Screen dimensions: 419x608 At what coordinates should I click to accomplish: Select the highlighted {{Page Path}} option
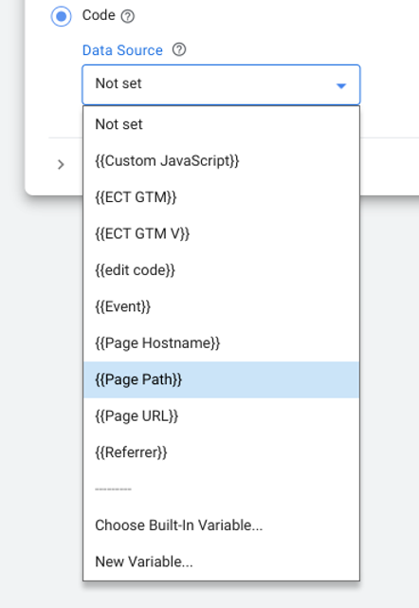coord(221,379)
